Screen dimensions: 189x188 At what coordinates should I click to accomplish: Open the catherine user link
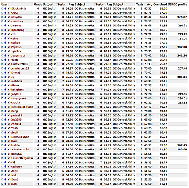[x=17, y=166]
